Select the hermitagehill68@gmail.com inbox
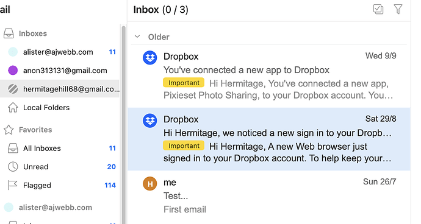Viewport: 421px width, 224px height. (x=60, y=89)
